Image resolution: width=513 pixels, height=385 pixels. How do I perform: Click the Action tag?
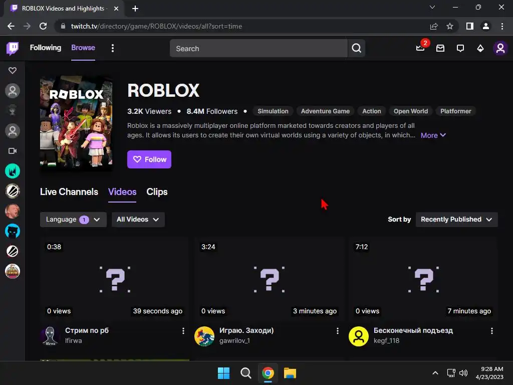(372, 111)
